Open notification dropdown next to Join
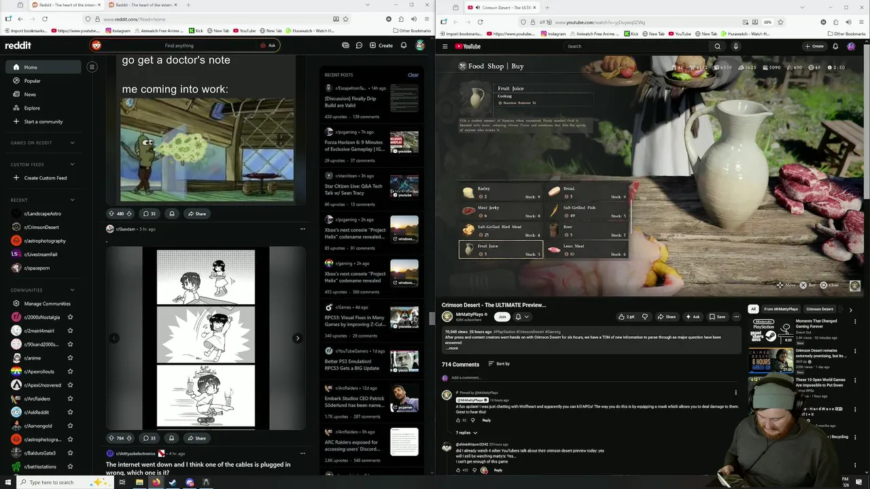 (521, 316)
